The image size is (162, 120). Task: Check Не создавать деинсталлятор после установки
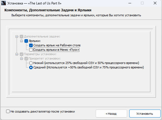coord(8,111)
